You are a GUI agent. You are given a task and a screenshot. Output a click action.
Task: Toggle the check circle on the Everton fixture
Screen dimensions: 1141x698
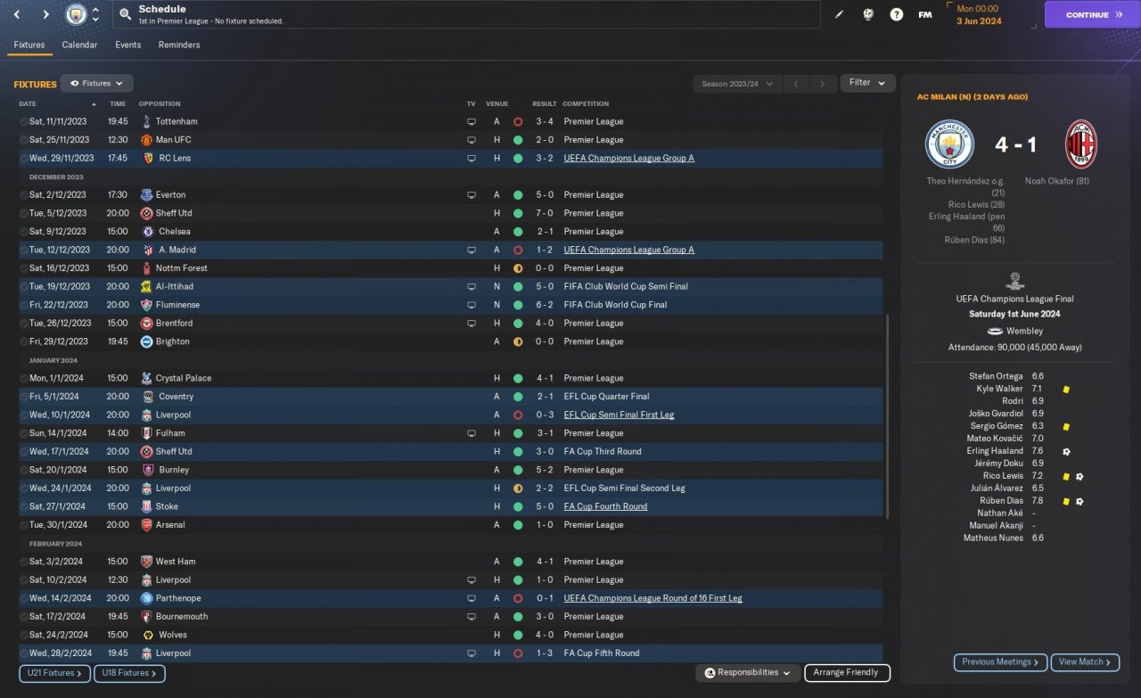[x=24, y=194]
